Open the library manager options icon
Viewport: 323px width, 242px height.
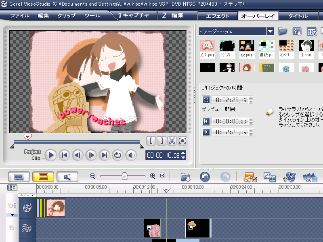coord(312,32)
